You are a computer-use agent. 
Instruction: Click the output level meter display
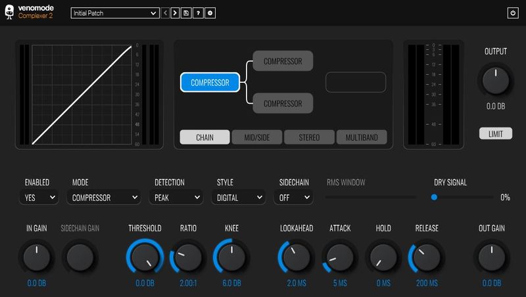[433, 95]
